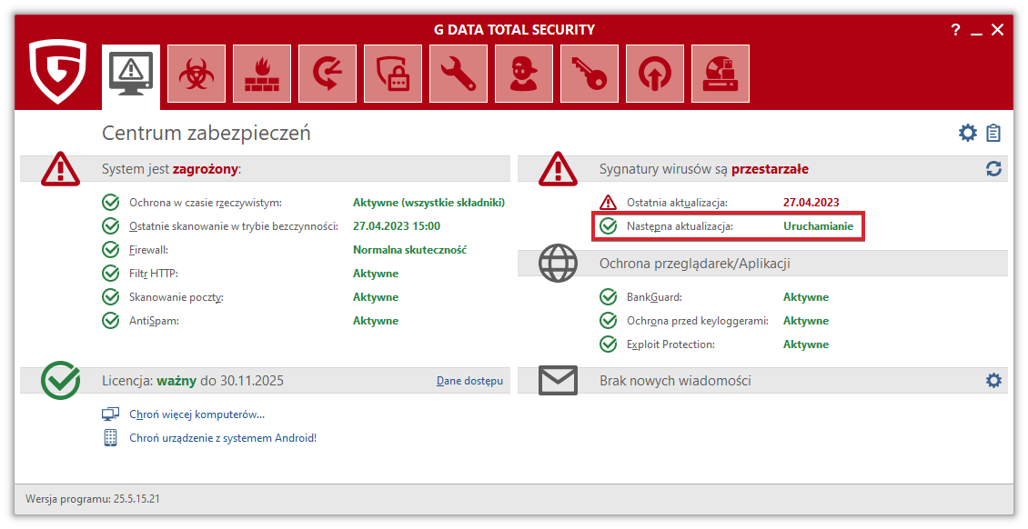Click 'Ochrona przeglądarek/Aplikacji' header
Viewport: 1028px width, 529px height.
[694, 264]
